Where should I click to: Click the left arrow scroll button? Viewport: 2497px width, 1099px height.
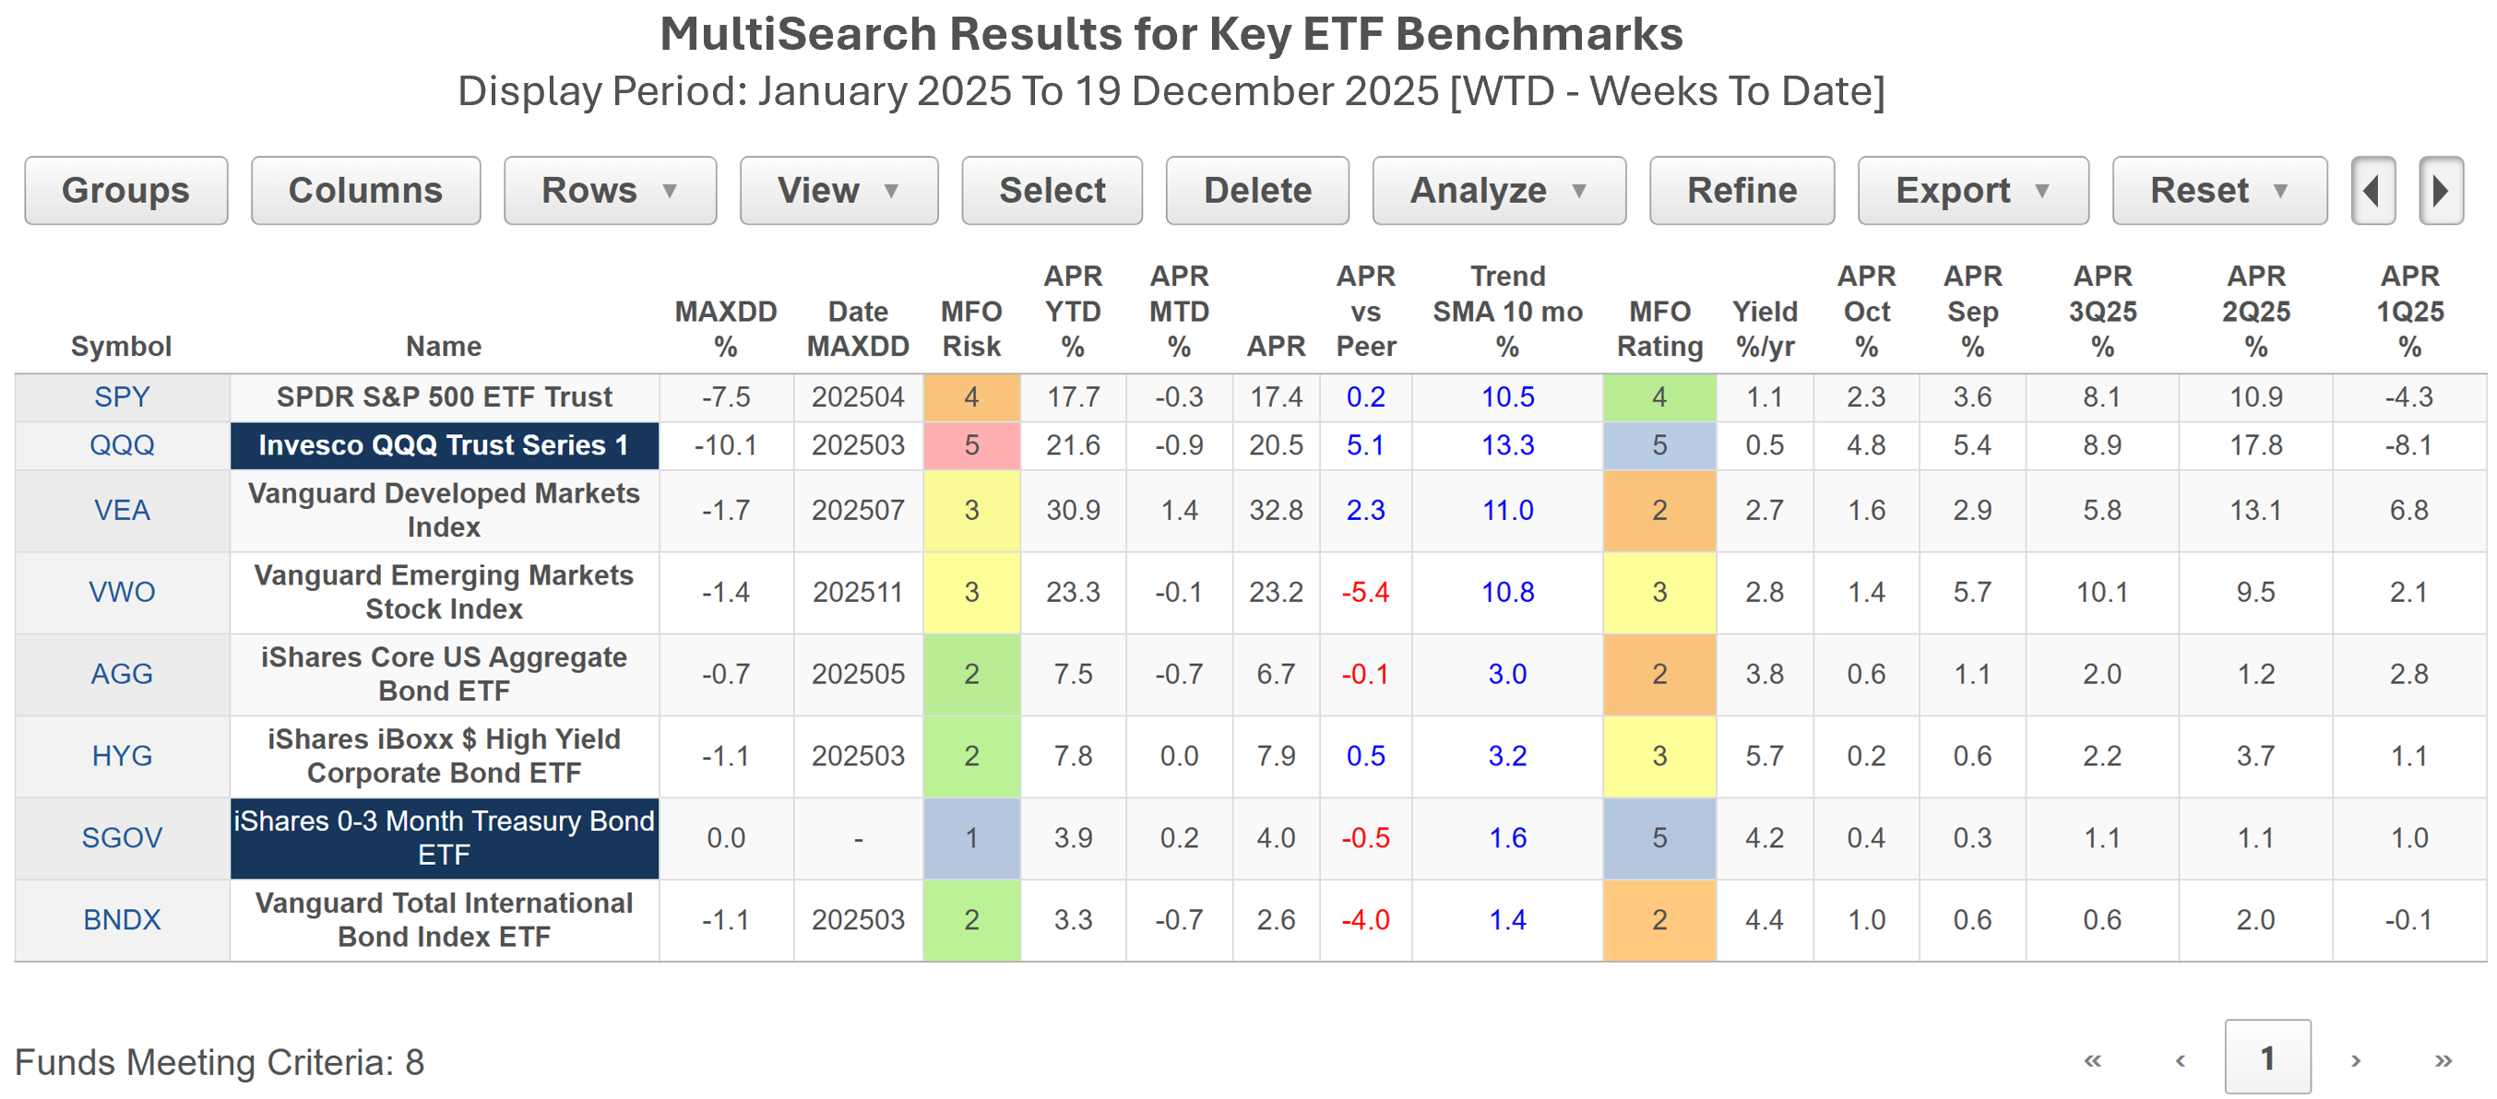pos(2372,191)
